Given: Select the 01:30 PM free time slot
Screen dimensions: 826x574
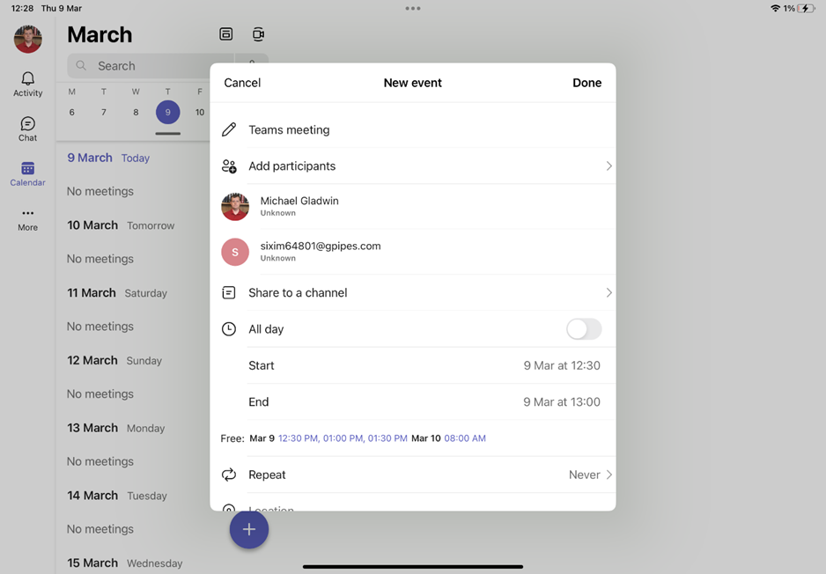Looking at the screenshot, I should 387,438.
